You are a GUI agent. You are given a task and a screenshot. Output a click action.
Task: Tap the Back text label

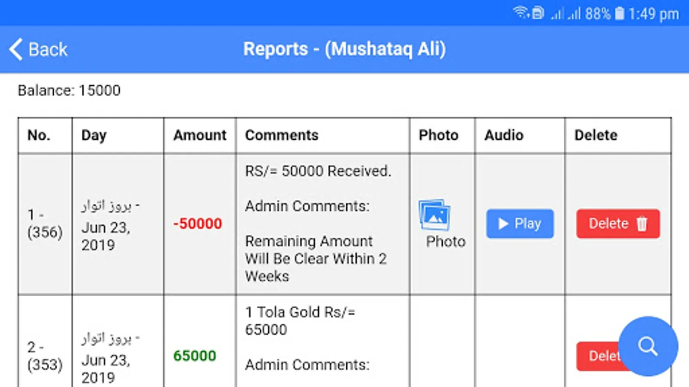[x=48, y=49]
